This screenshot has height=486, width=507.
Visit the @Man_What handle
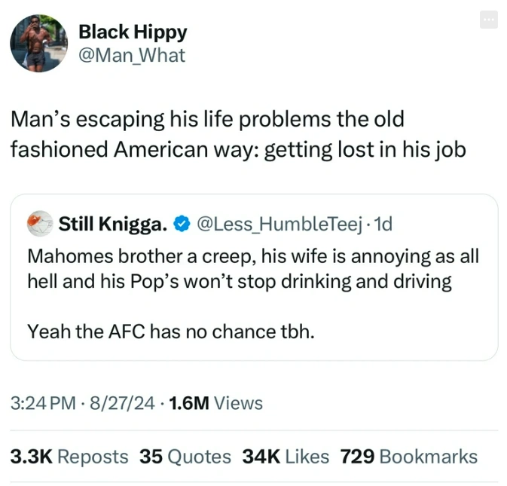pos(132,55)
